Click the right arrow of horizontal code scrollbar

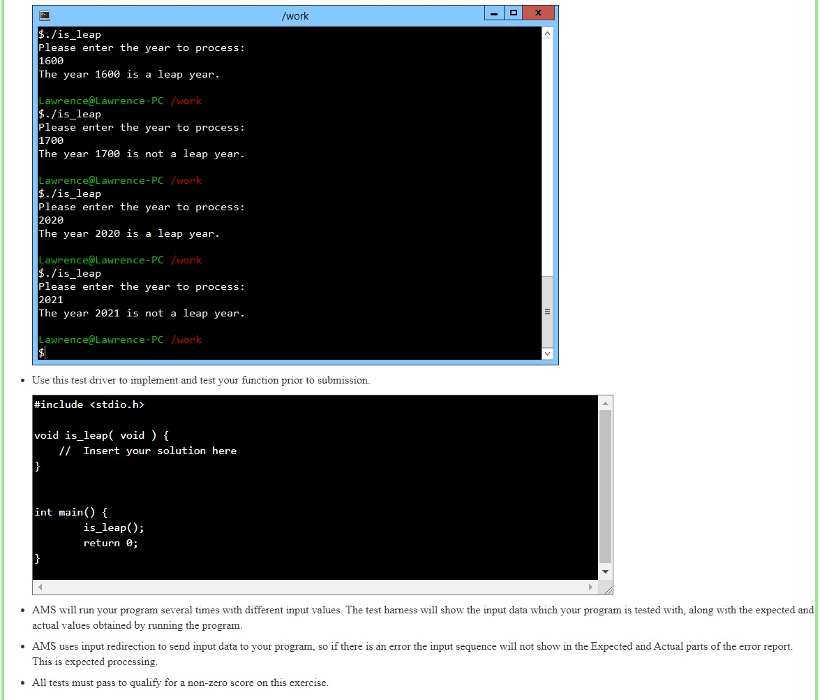(590, 587)
